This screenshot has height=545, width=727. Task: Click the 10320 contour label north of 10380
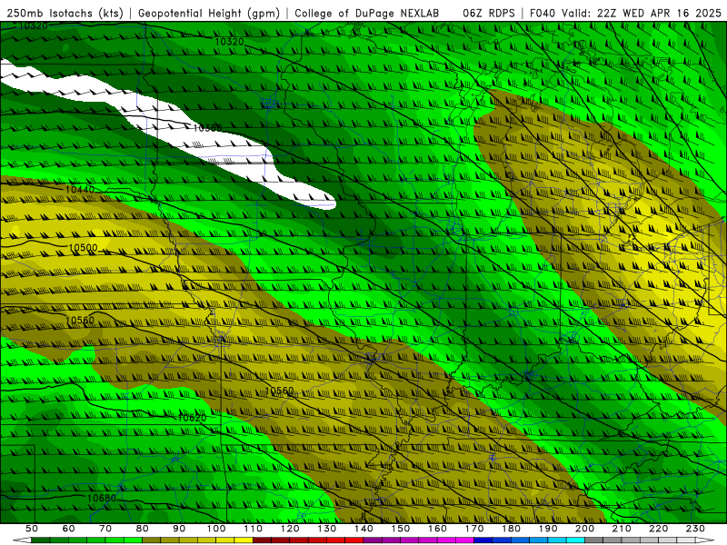(230, 42)
